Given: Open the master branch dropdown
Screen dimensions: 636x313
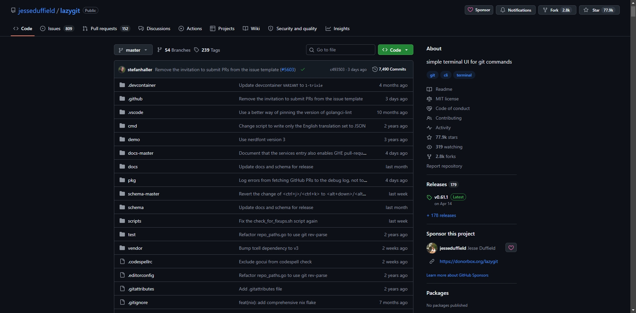Looking at the screenshot, I should [x=133, y=50].
